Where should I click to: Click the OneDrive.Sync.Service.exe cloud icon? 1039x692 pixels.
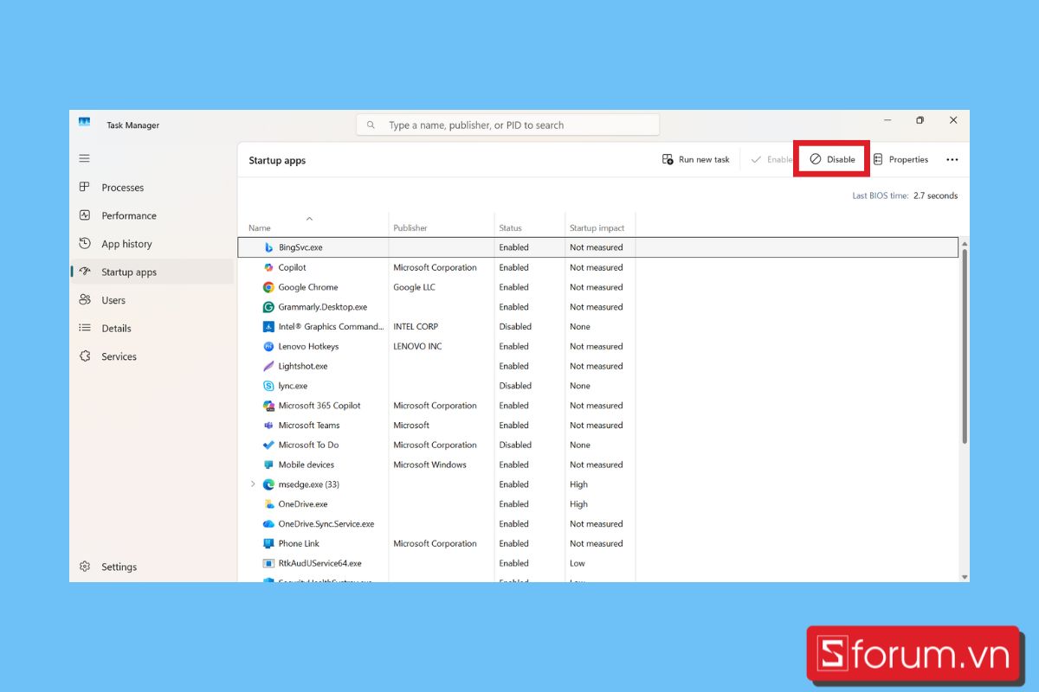(268, 524)
